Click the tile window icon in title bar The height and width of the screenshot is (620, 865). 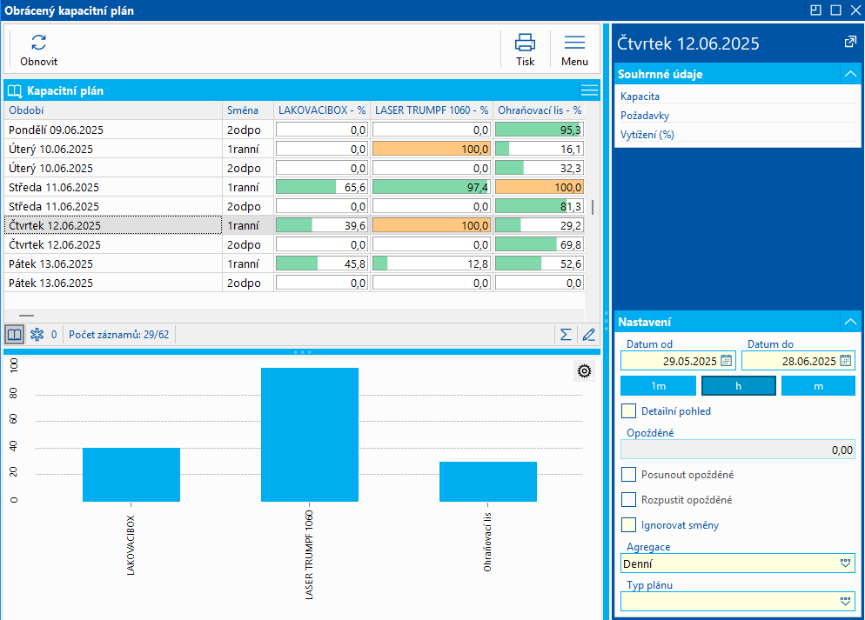pos(815,10)
